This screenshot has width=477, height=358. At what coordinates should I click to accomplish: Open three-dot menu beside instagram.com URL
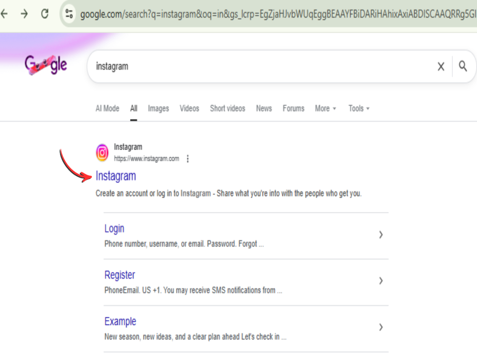(188, 159)
